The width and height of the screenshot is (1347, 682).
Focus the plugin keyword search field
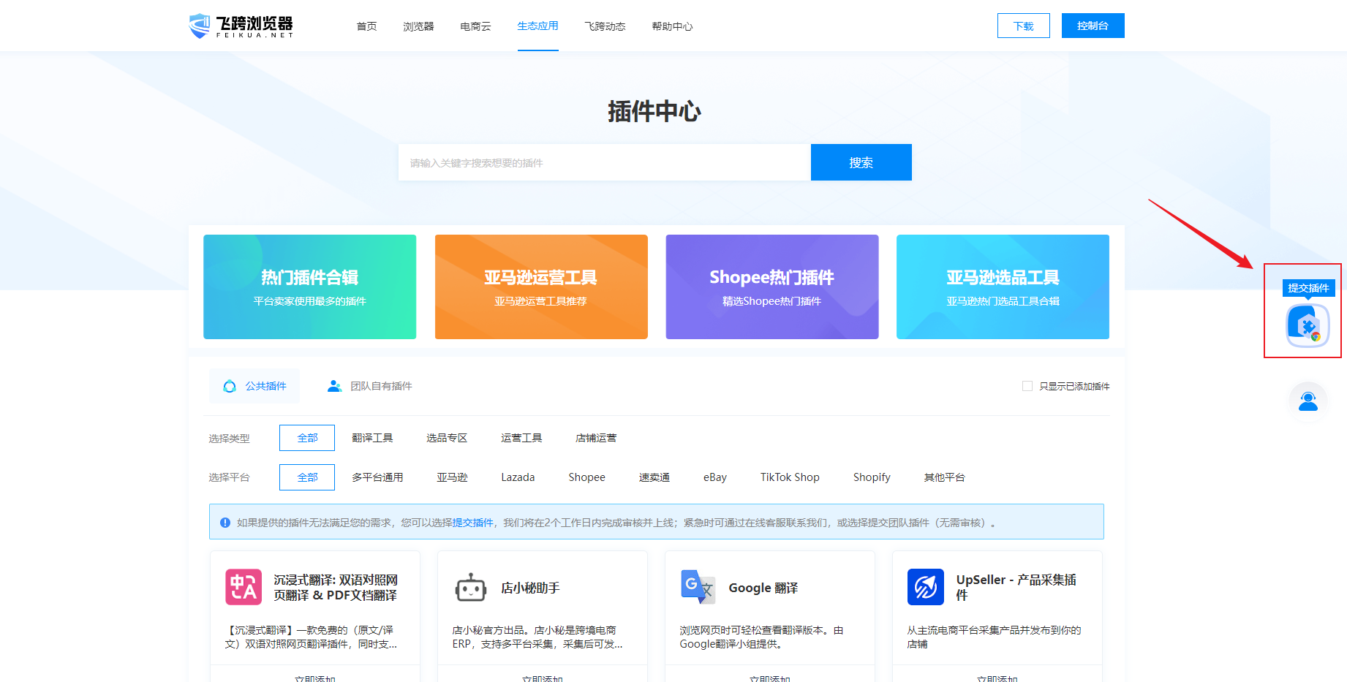click(604, 162)
